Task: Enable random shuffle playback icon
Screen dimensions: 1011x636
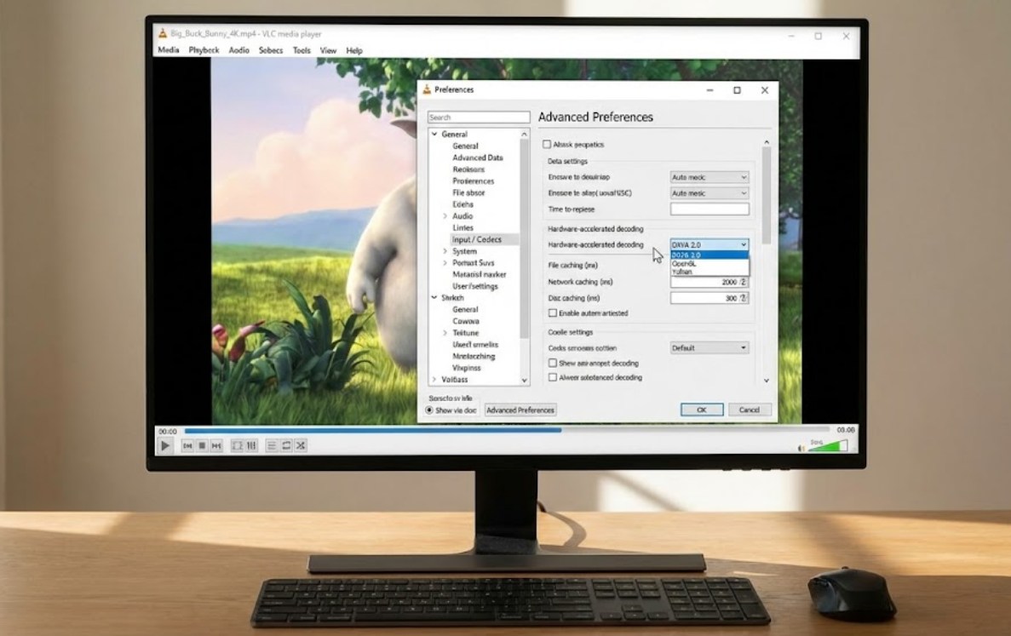Action: pos(301,445)
